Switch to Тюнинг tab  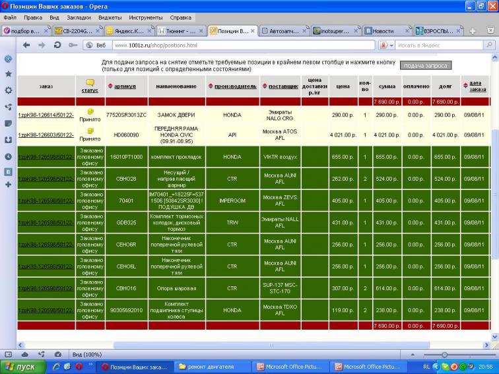pos(180,31)
